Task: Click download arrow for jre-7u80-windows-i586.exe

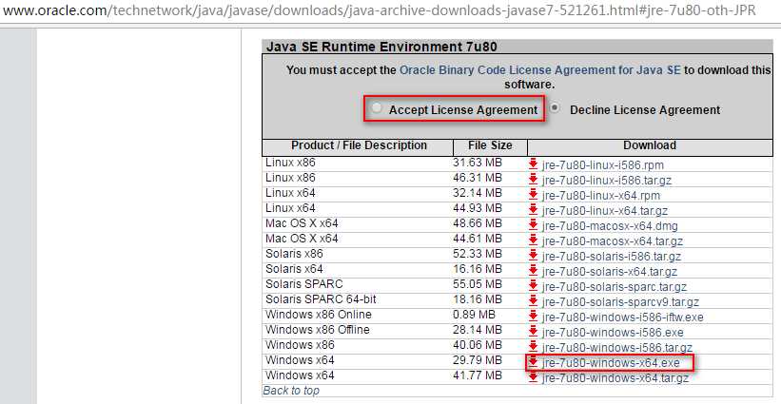Action: (533, 332)
